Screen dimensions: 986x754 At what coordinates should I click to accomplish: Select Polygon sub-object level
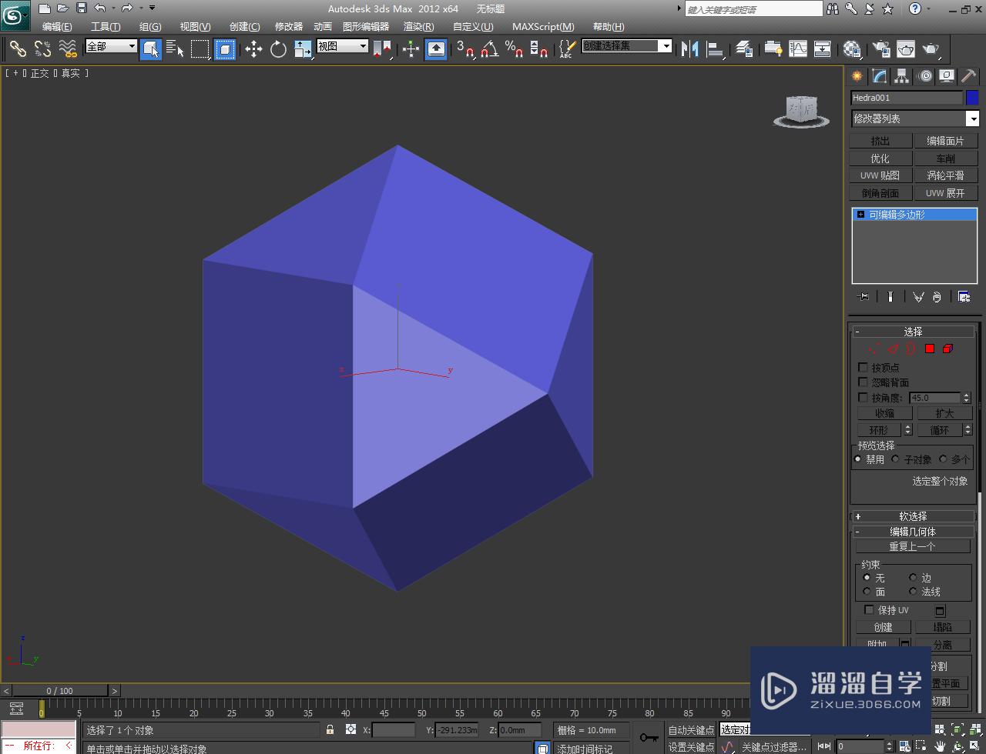coord(930,349)
